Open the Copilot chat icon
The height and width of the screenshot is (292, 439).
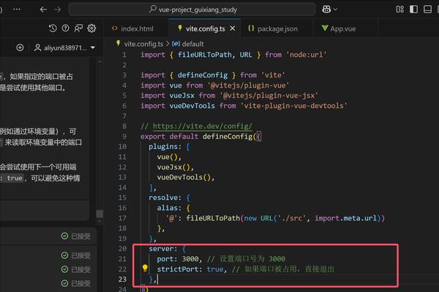tap(326, 9)
